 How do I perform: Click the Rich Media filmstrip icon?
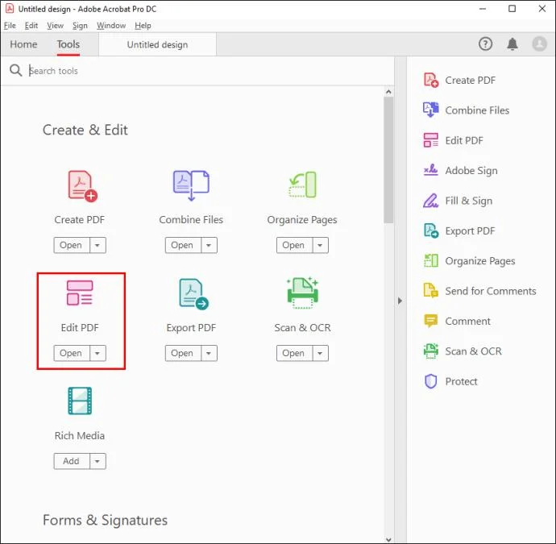[80, 401]
